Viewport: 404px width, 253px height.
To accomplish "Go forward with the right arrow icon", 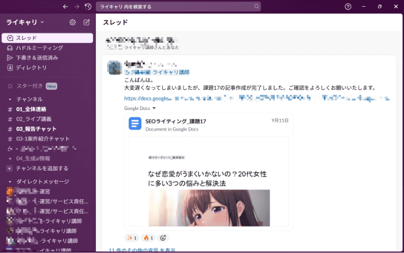I will point(76,7).
